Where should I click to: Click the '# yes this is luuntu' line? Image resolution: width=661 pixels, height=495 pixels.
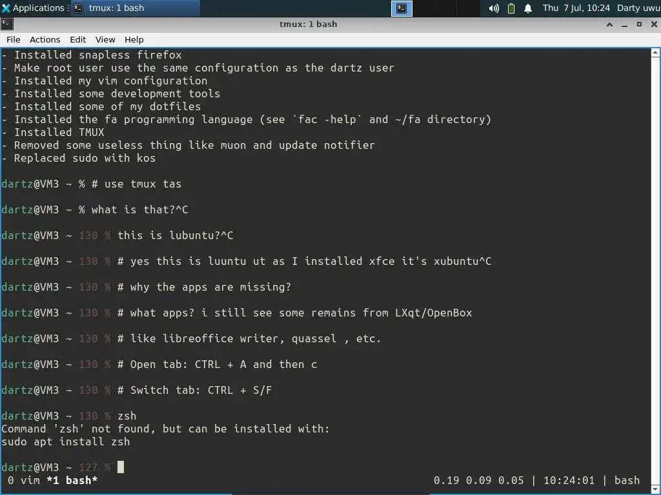(x=305, y=261)
